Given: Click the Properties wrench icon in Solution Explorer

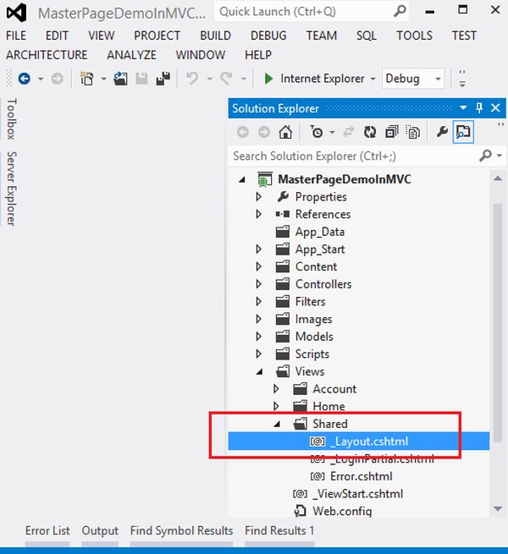Looking at the screenshot, I should pyautogui.click(x=442, y=132).
